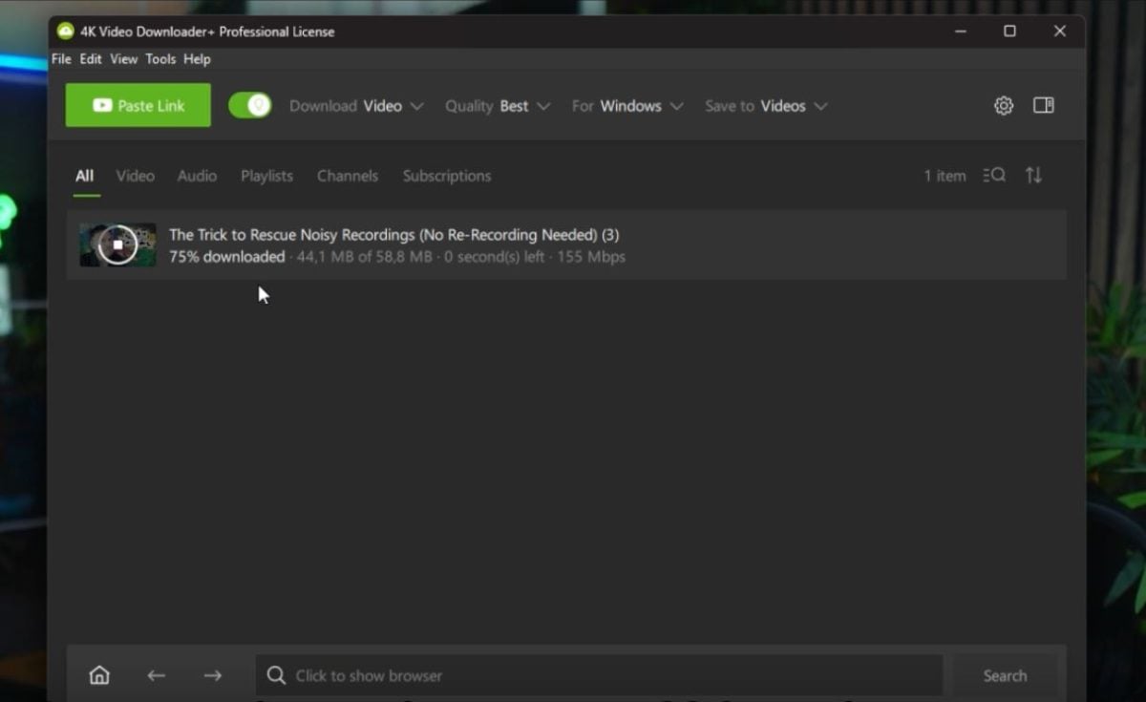Click the Paste Link button
This screenshot has width=1146, height=702.
click(x=138, y=105)
